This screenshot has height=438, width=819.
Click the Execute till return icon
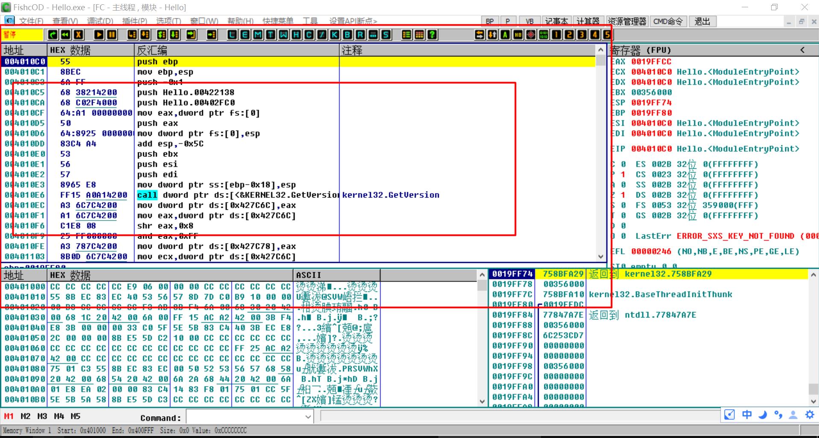point(191,35)
